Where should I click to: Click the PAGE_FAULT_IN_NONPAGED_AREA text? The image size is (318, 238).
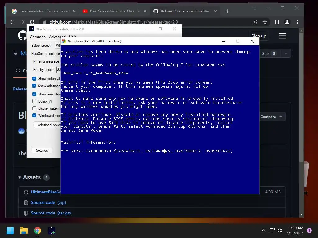pos(94,73)
